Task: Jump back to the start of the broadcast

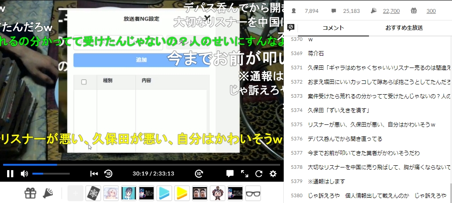Action: (x=94, y=174)
